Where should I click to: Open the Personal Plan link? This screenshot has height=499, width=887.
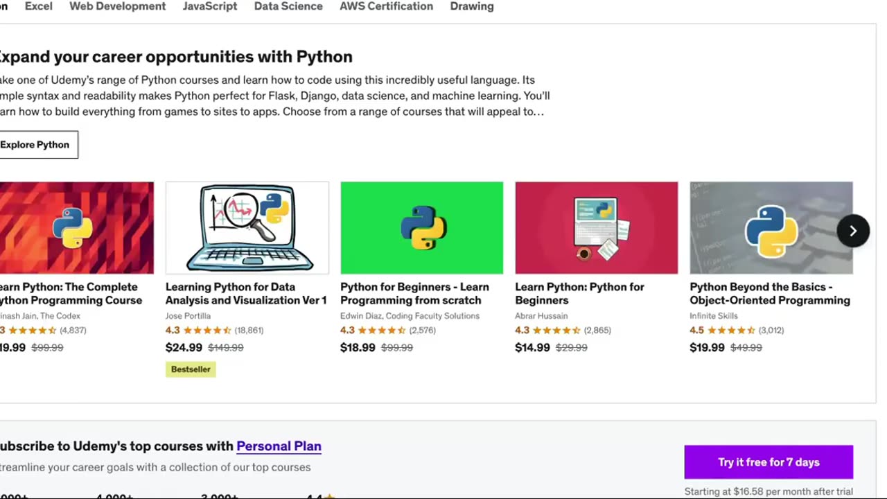(x=279, y=446)
